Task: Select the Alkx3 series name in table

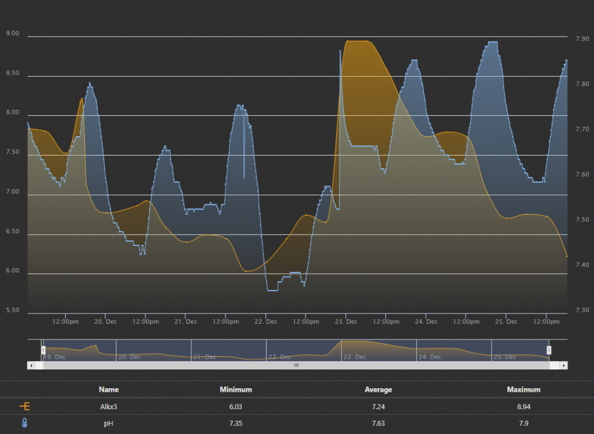Action: tap(109, 407)
